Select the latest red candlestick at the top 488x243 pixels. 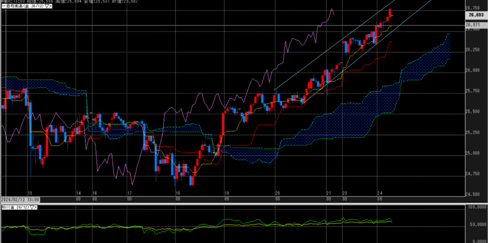[x=390, y=13]
